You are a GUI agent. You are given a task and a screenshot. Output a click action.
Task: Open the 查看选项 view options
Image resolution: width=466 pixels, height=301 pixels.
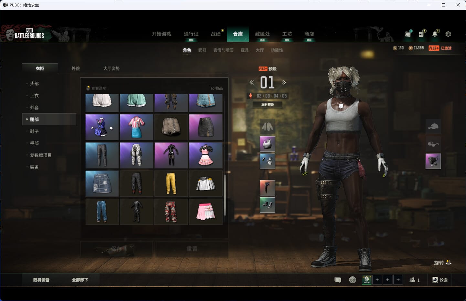(x=96, y=88)
